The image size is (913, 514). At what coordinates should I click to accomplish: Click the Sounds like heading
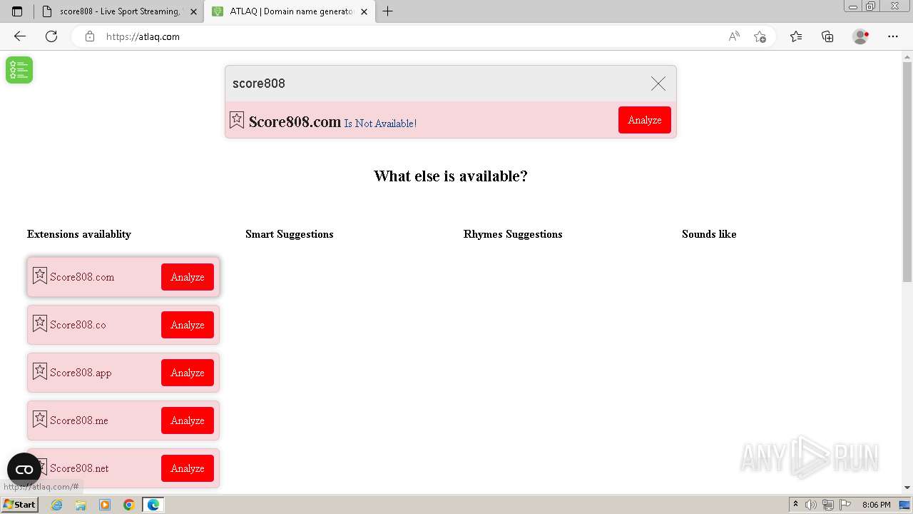709,234
